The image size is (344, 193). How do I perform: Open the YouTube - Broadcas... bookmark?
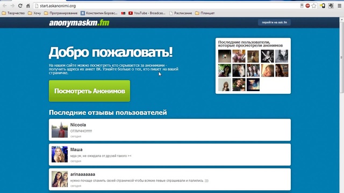point(147,13)
